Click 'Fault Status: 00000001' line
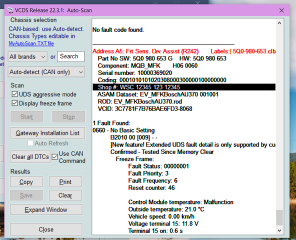This screenshot has height=240, width=296. 158,166
